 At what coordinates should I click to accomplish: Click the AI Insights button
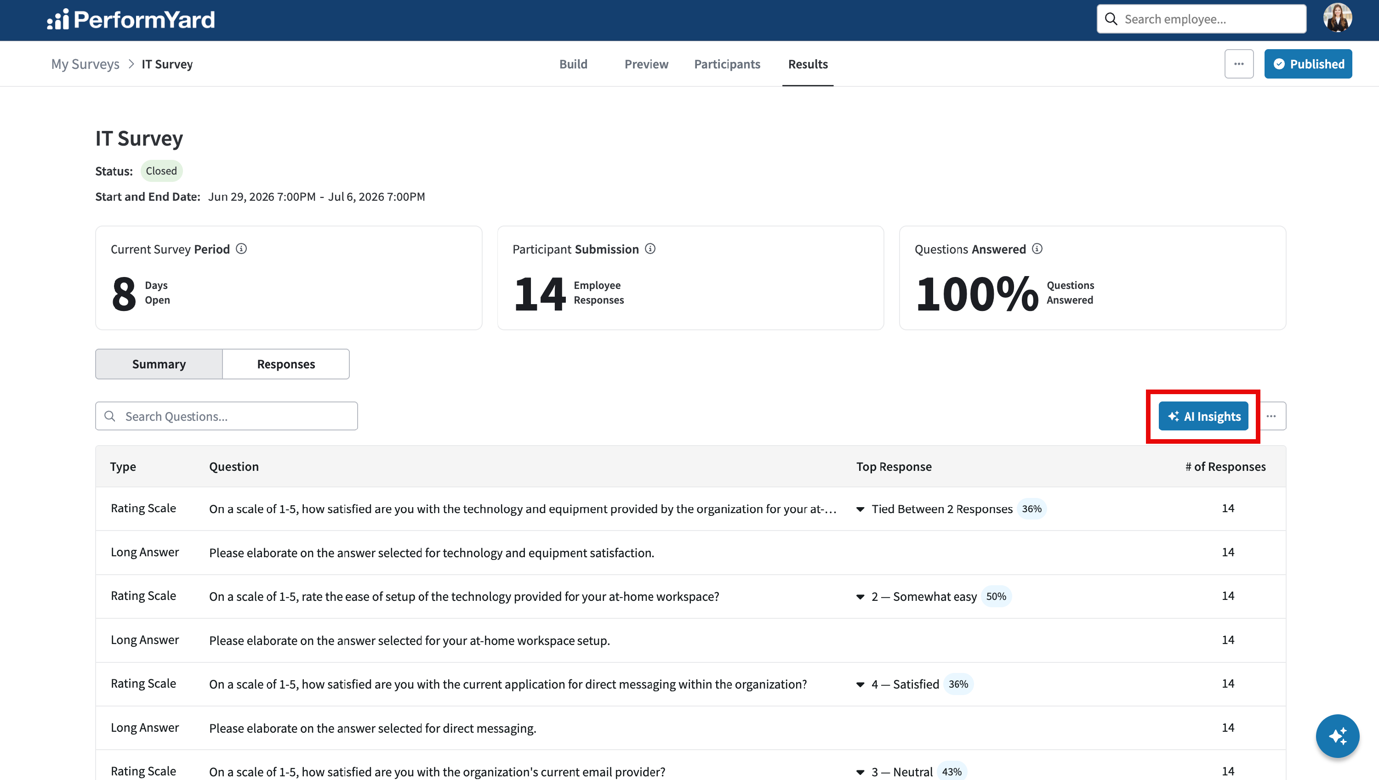click(x=1203, y=416)
